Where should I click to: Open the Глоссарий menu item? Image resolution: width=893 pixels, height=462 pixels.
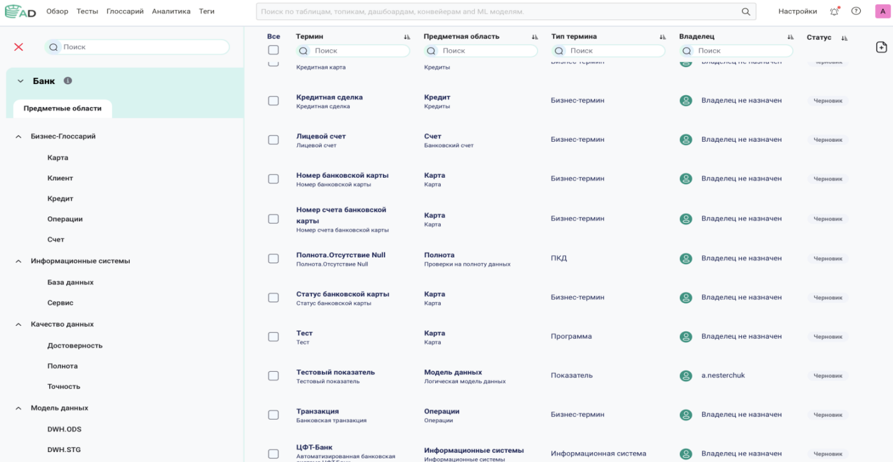(x=125, y=11)
